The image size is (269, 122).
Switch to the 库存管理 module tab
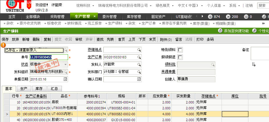pos(132,17)
